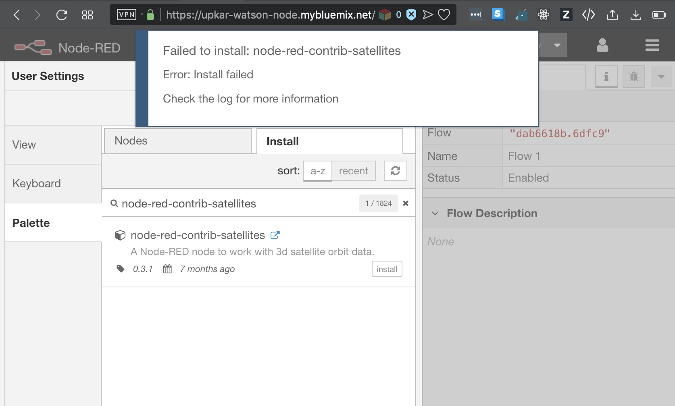Open the Node-RED user account menu

(x=602, y=45)
